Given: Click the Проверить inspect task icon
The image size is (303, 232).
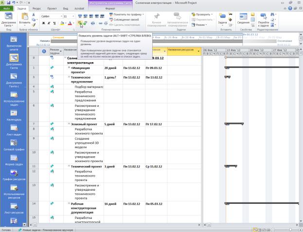Looking at the screenshot, I should (194, 15).
